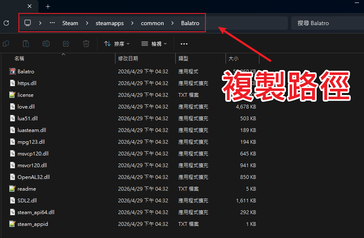Open the 排序 sort dropdown
This screenshot has height=238, width=364.
(x=117, y=44)
